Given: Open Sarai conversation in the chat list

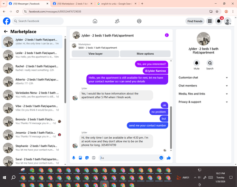Looking at the screenshot, I should coord(32,161).
